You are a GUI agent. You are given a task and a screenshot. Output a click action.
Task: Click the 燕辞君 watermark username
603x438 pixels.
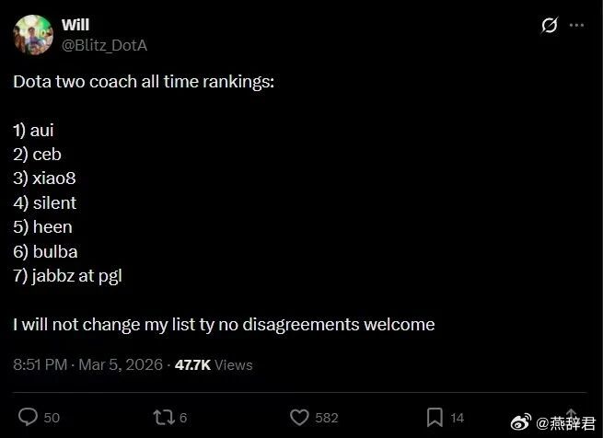tap(573, 423)
